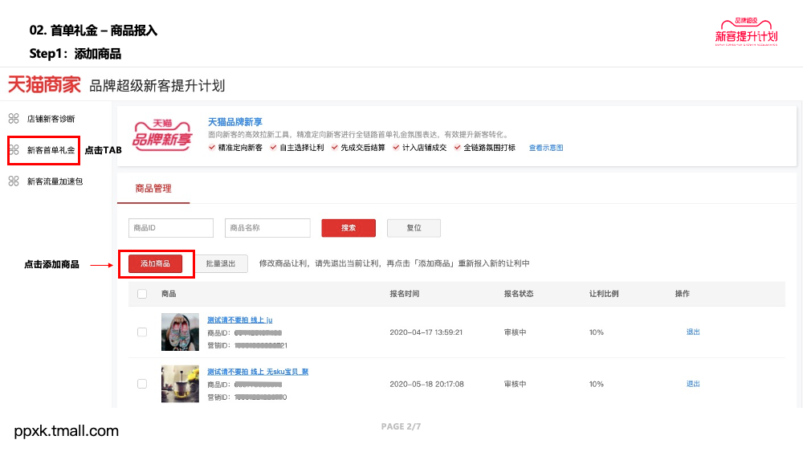The image size is (803, 452).
Task: Click the timestamp 2020-05-18 20:17:08
Action: 426,384
